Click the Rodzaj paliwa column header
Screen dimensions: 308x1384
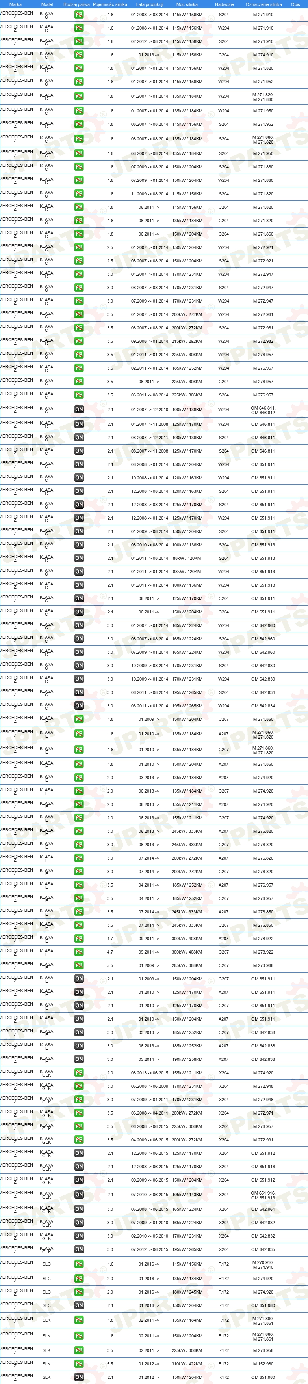coord(76,4)
